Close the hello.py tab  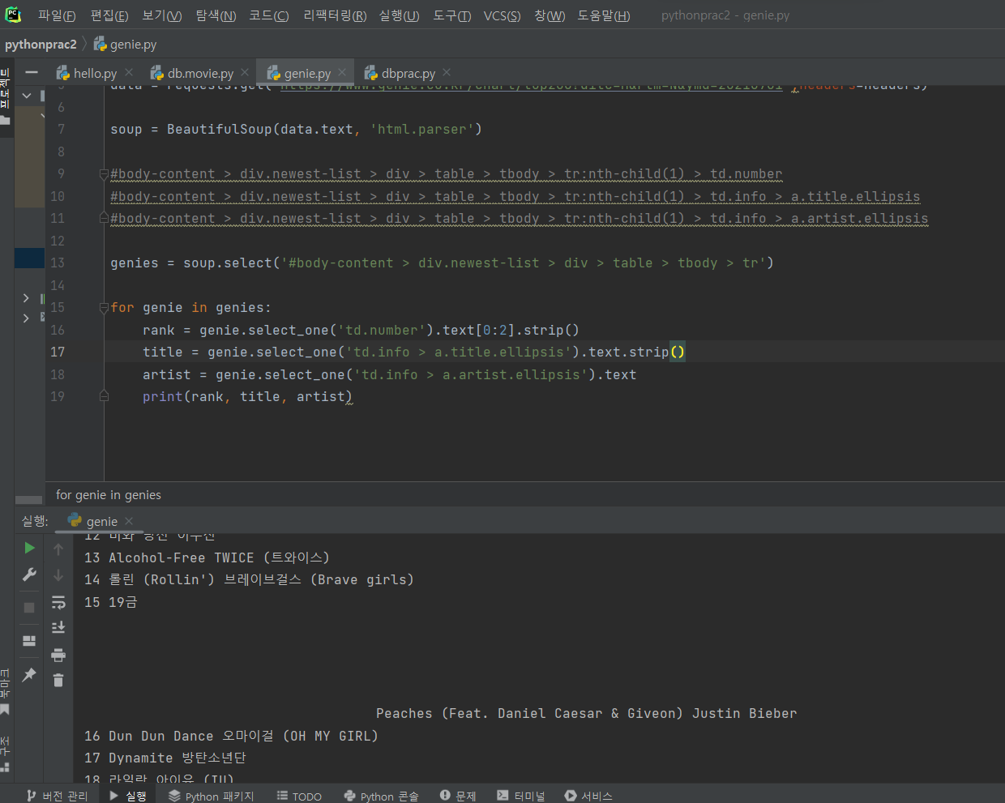click(x=129, y=72)
